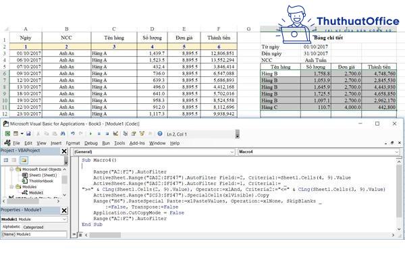Open Properties Window toolbar icon
405x270 pixels.
tap(134, 134)
